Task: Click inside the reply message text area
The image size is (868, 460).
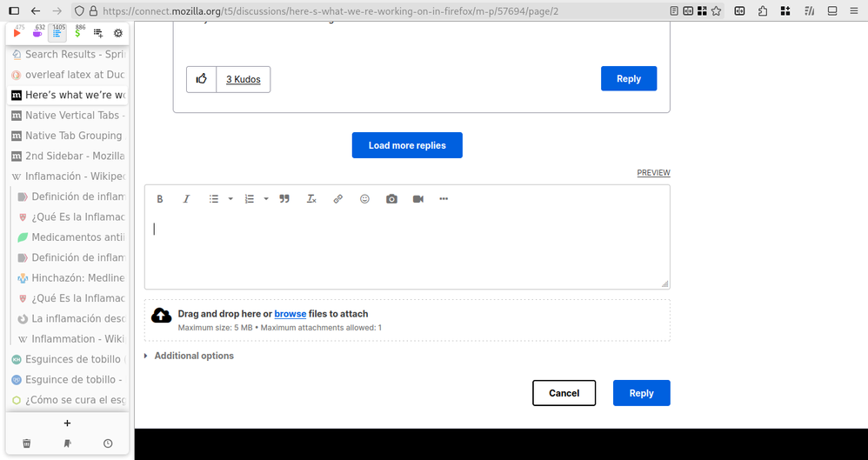Action: click(407, 248)
